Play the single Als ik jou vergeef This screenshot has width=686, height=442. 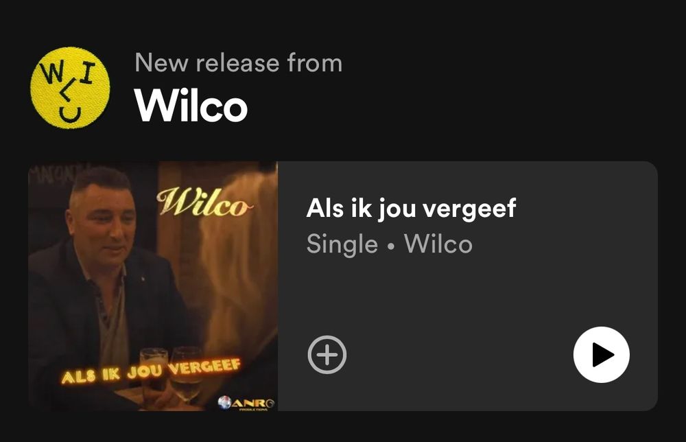[601, 354]
